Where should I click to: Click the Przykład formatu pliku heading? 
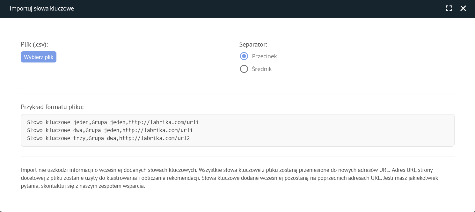(52, 107)
